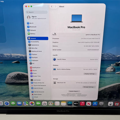Open Spotlight settings
The height and width of the screenshot is (120, 120).
point(33,57)
